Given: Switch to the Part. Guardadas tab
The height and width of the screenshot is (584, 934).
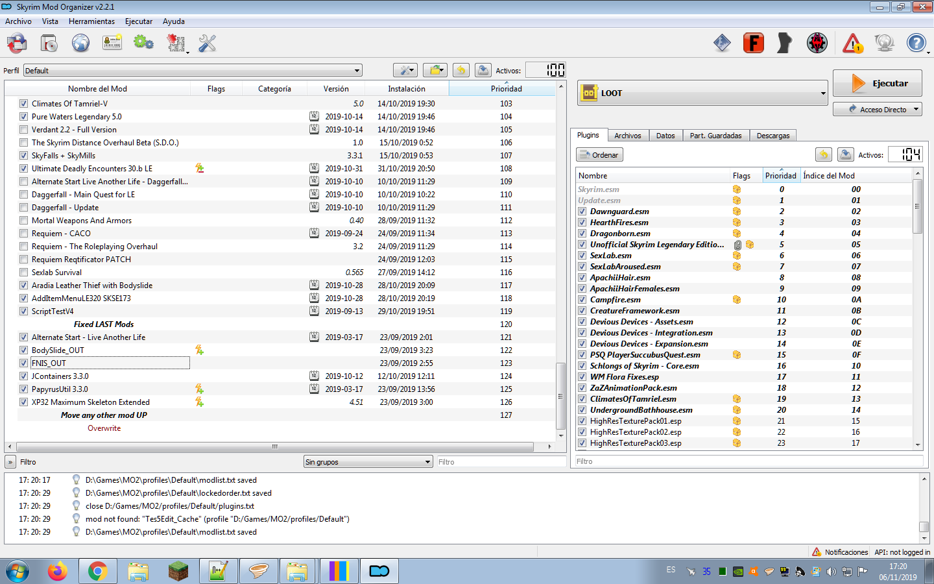Looking at the screenshot, I should point(715,136).
